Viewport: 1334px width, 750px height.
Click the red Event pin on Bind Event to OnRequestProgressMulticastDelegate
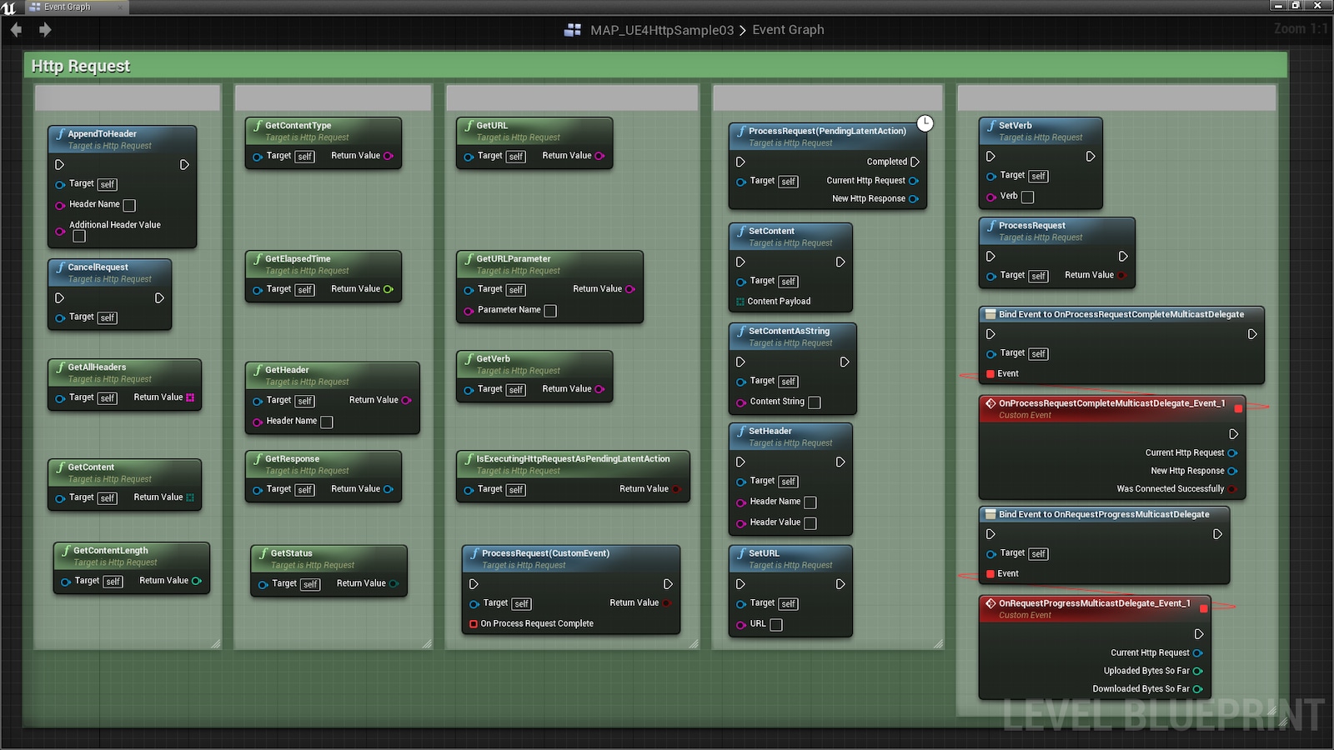(990, 574)
